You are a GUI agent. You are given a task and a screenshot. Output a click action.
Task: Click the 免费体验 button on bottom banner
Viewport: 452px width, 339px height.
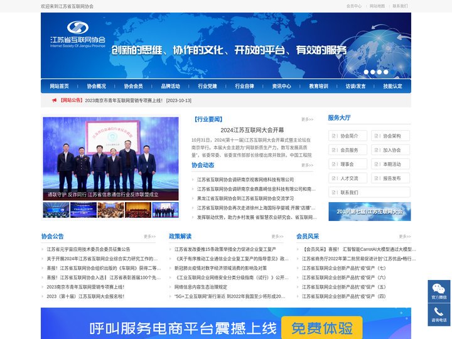click(321, 328)
